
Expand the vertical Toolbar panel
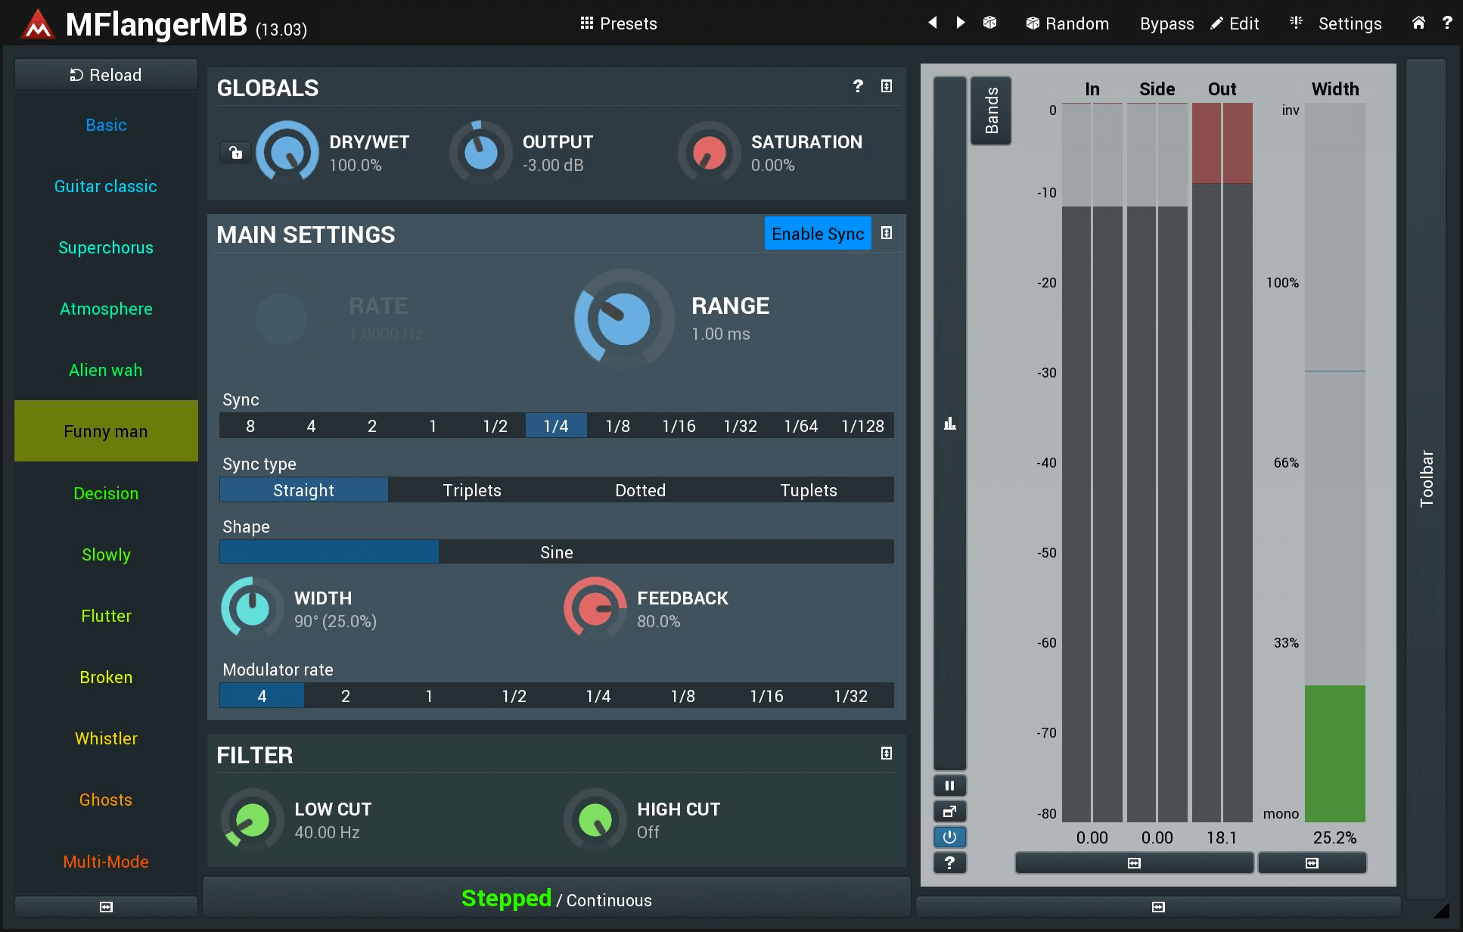point(1426,478)
